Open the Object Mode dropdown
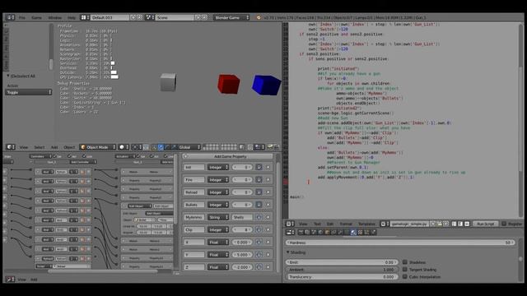Screen dimensions: 527x296 (x=98, y=147)
